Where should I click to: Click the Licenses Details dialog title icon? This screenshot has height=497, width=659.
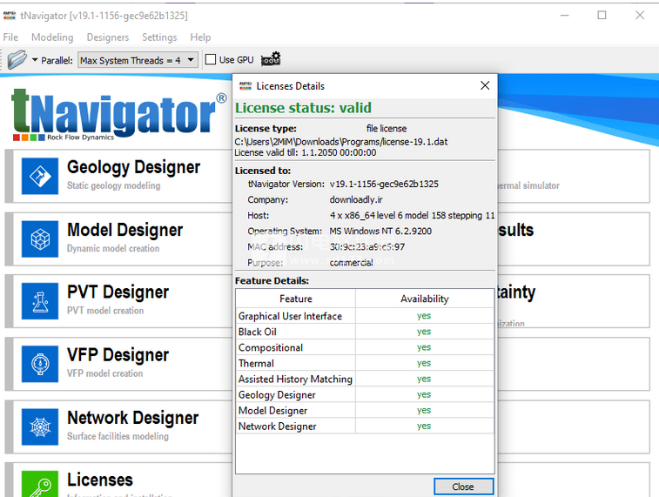[245, 85]
